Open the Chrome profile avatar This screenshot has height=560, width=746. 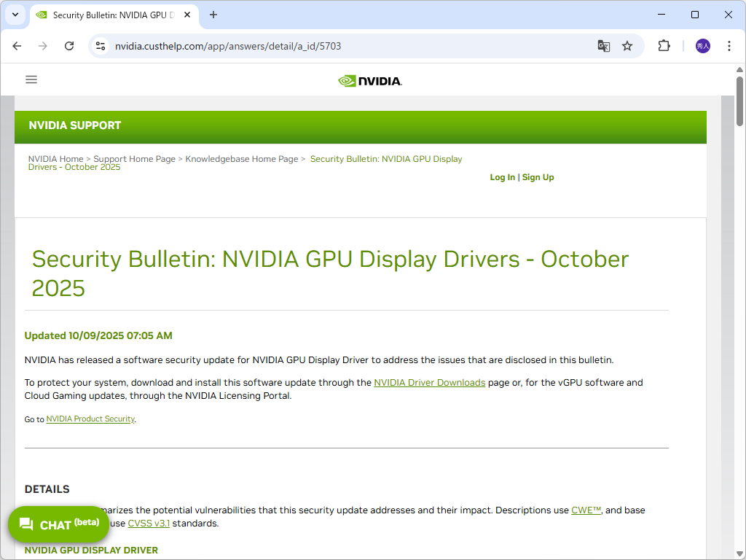pyautogui.click(x=703, y=46)
